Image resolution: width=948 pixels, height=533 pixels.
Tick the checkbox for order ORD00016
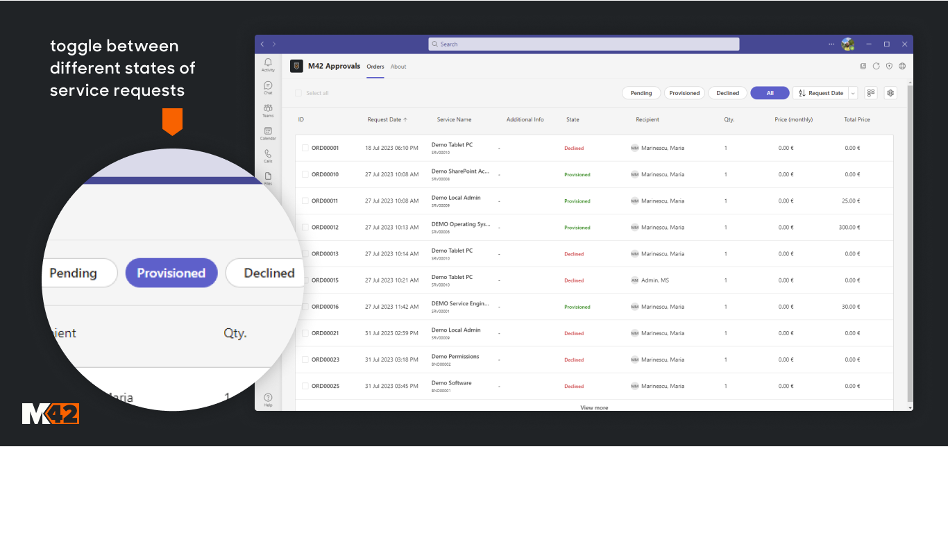click(305, 307)
